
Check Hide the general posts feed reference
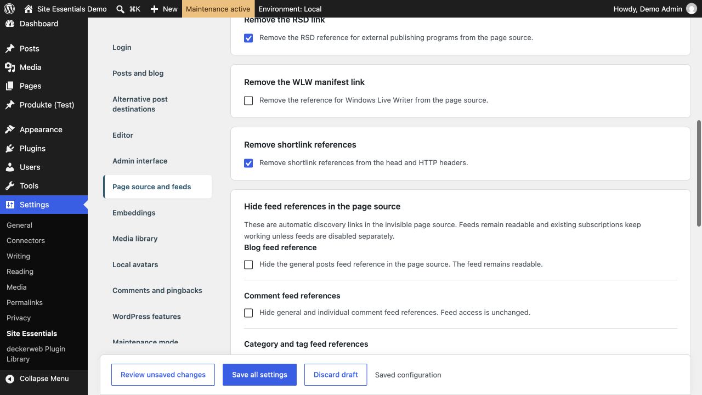tap(248, 265)
